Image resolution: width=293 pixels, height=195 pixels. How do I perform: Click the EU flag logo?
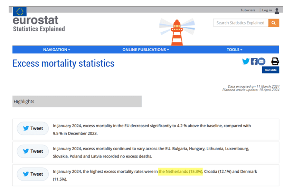coord(20,12)
